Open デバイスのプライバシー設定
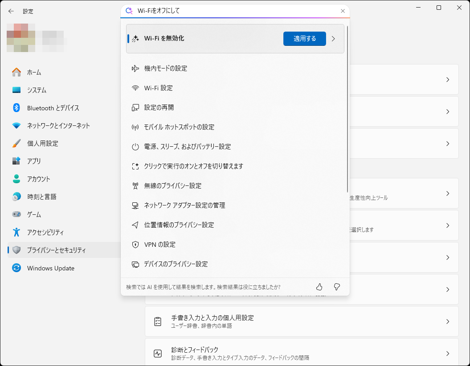This screenshot has width=470, height=366. (177, 264)
